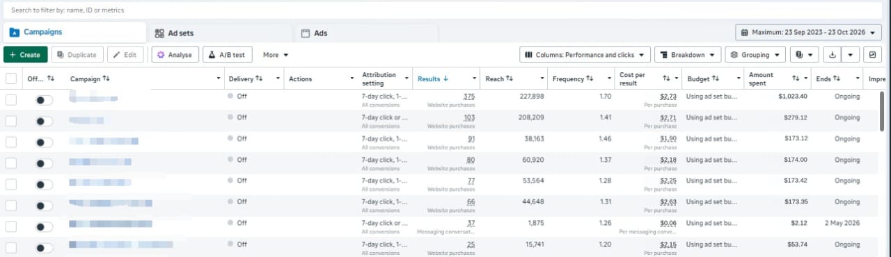Open the Results column options caret
This screenshot has height=257, width=891.
pyautogui.click(x=475, y=79)
